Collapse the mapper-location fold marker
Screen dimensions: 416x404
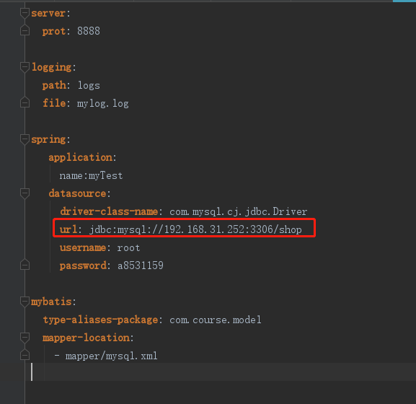pyautogui.click(x=25, y=338)
